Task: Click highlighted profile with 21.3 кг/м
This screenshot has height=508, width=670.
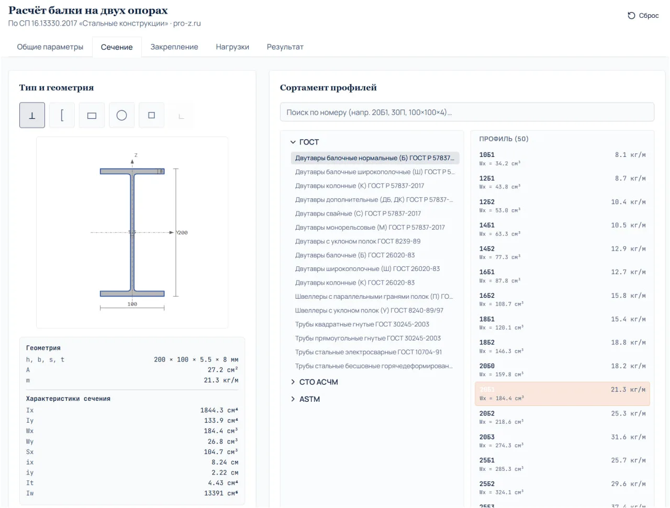Action: click(562, 393)
